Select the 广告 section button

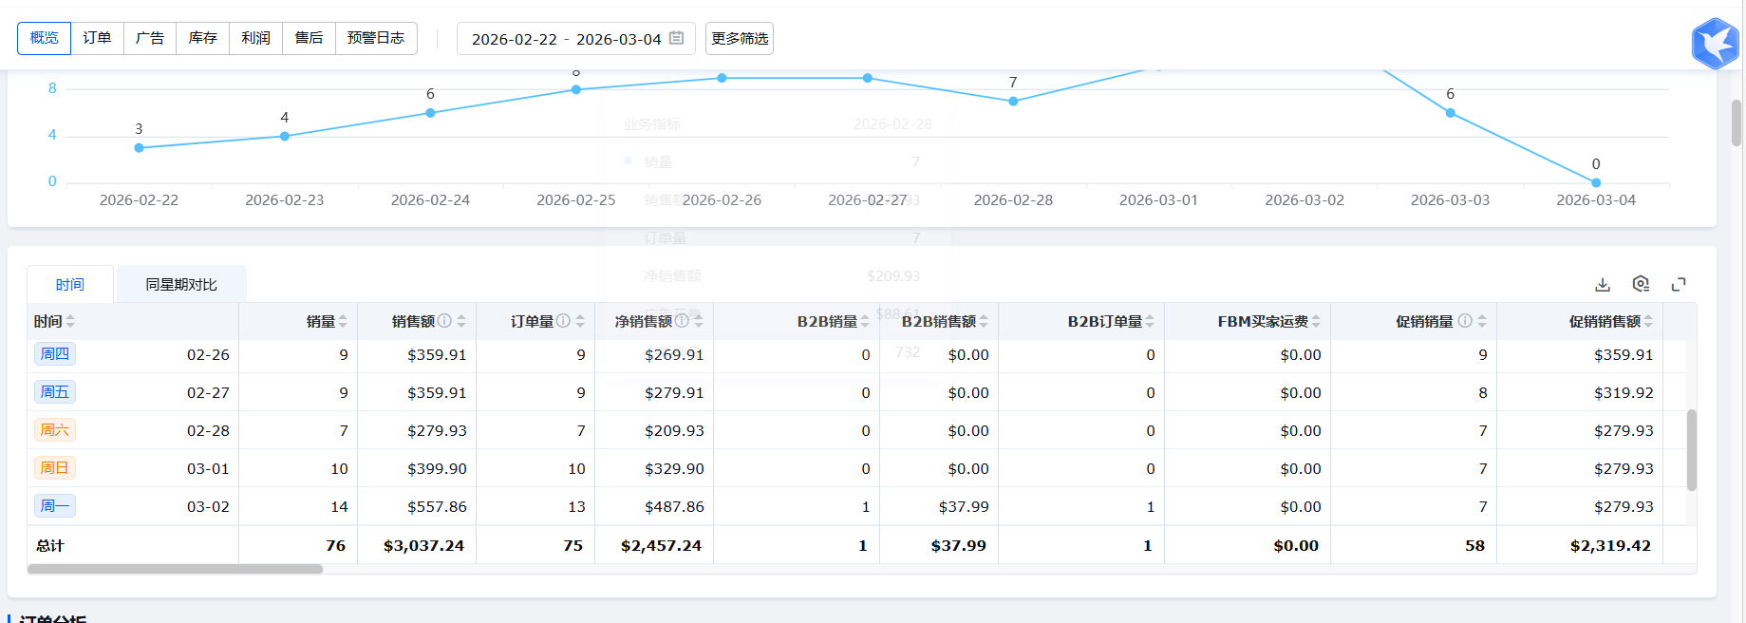[x=150, y=38]
